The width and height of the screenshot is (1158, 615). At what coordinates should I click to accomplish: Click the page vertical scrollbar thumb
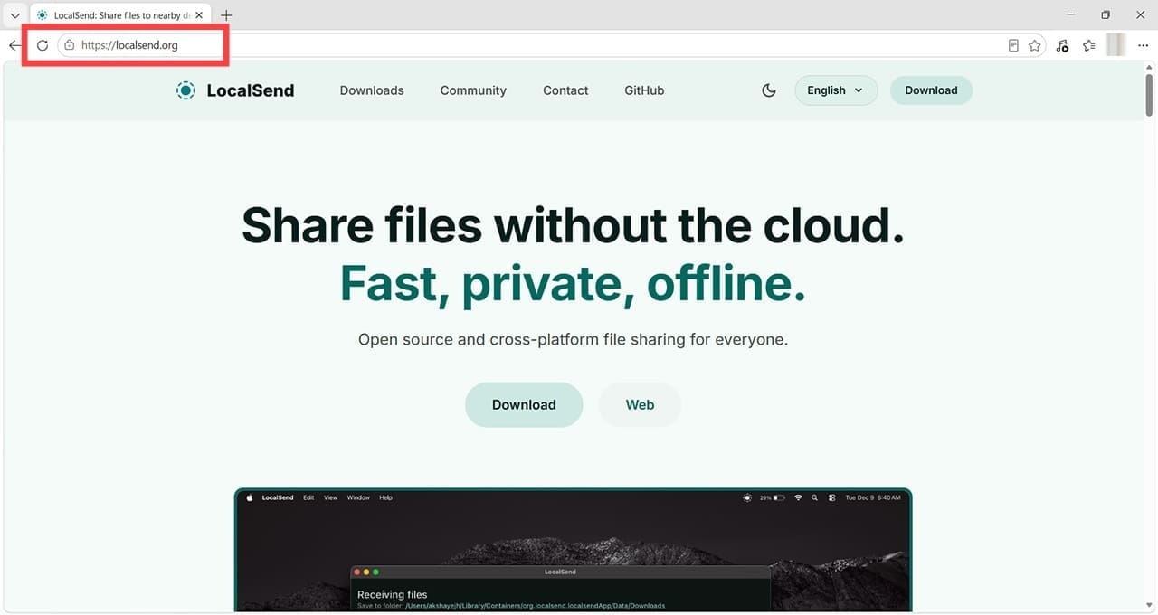click(x=1149, y=95)
